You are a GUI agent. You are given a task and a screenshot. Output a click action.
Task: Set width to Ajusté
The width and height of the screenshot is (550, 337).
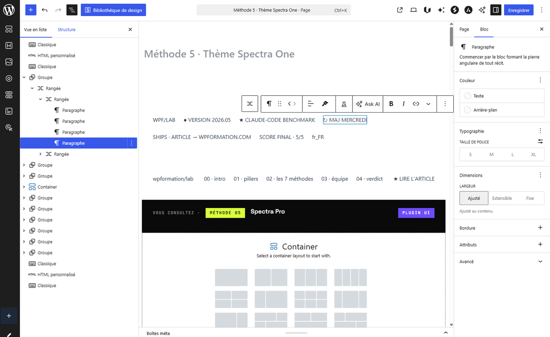click(474, 198)
